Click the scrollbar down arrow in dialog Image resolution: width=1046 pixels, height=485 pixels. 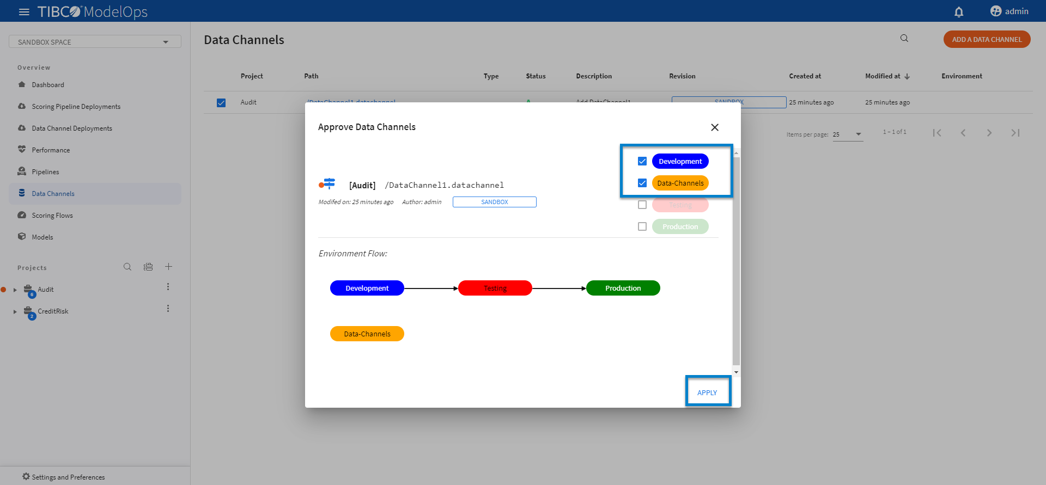737,372
